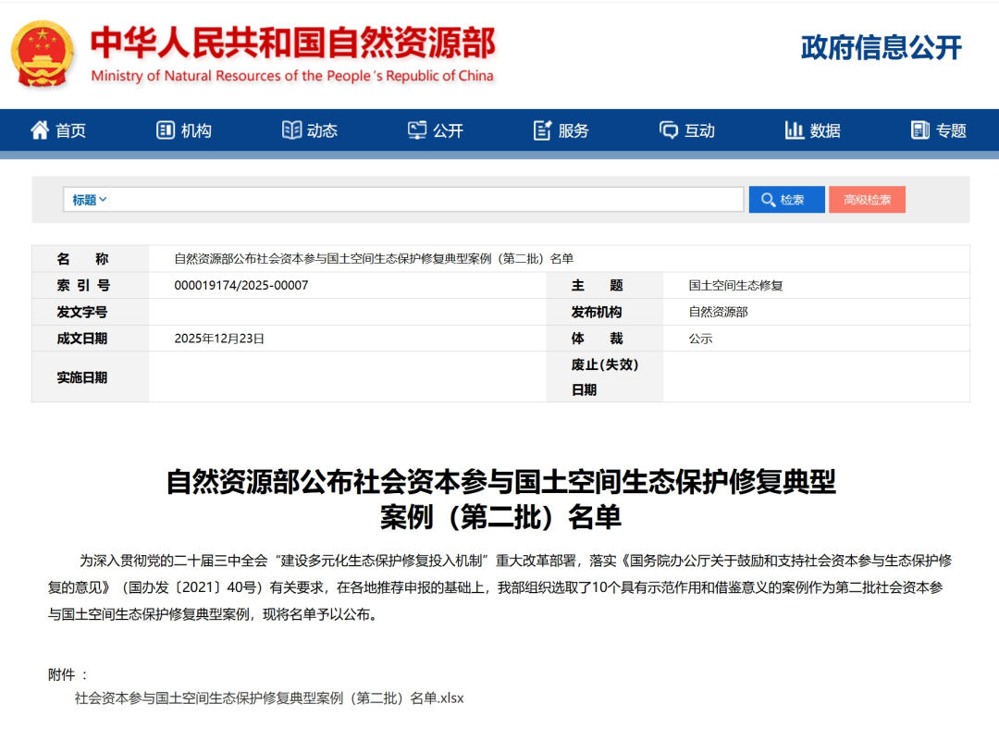Download the attached 名单.xlsx file

[x=269, y=698]
